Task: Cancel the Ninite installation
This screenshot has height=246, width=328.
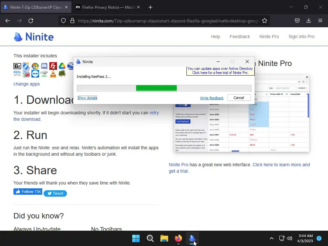Action: coord(239,98)
